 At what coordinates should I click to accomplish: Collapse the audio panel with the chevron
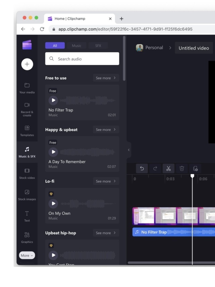(x=129, y=150)
